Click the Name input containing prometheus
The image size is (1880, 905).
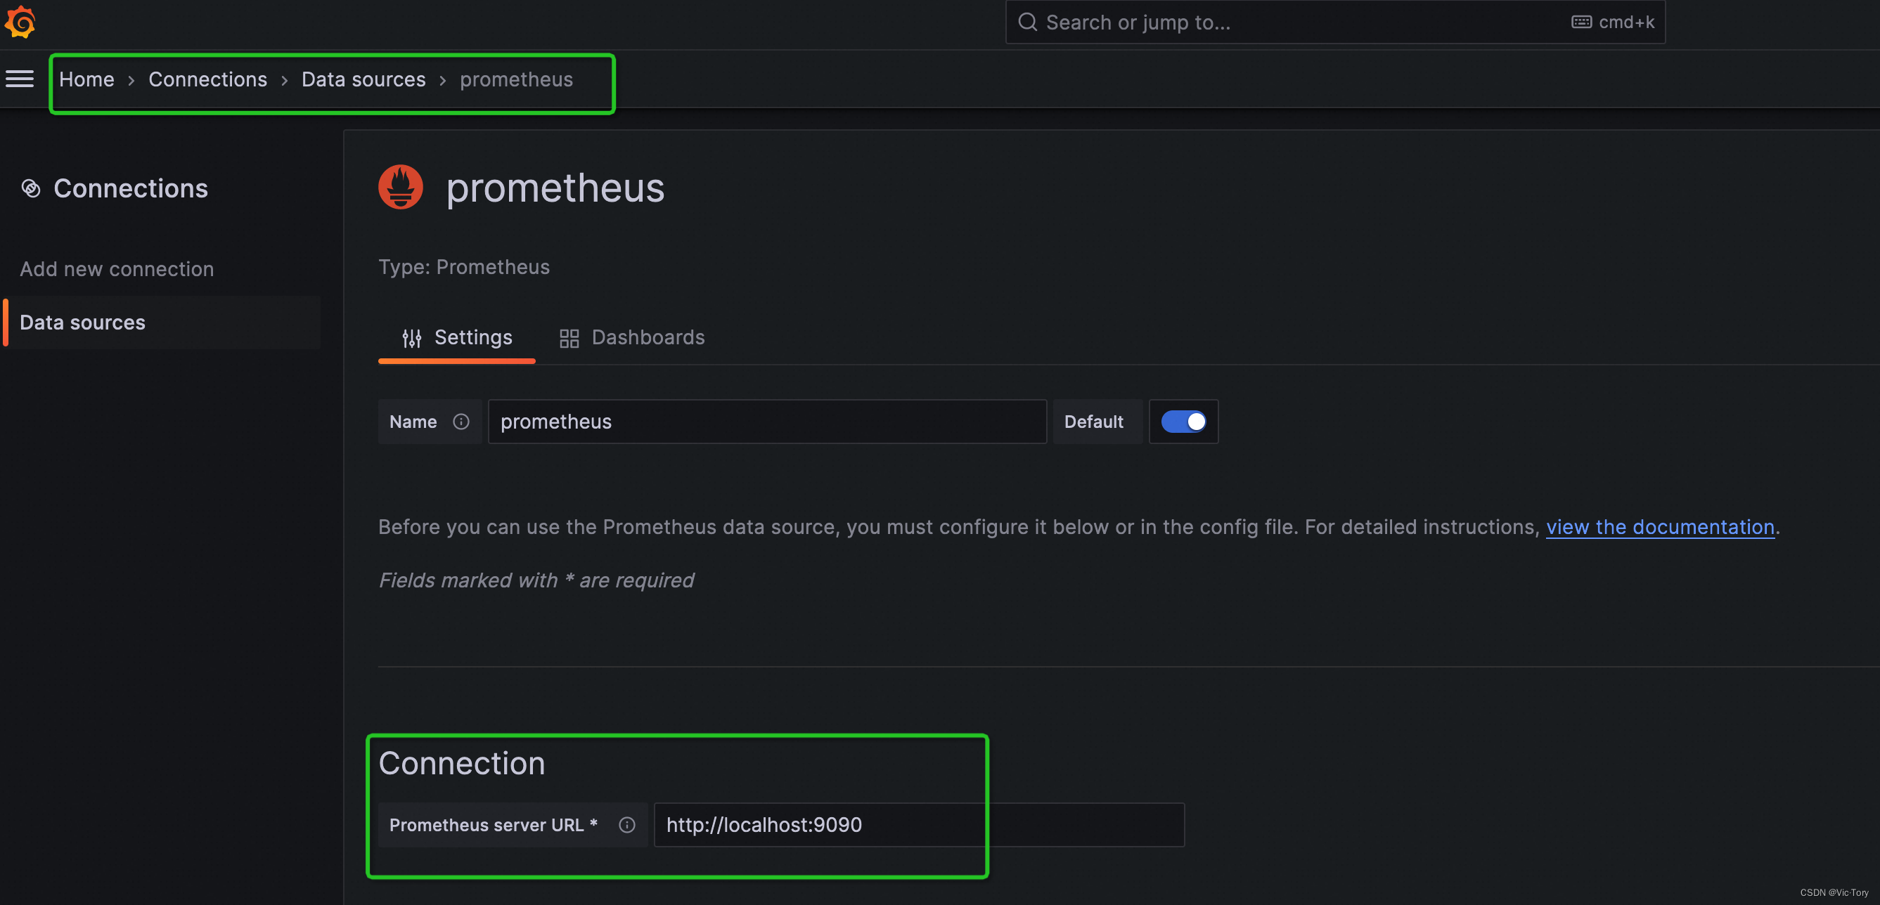point(768,422)
